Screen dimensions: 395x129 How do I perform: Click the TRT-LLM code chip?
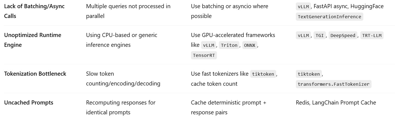(x=372, y=35)
